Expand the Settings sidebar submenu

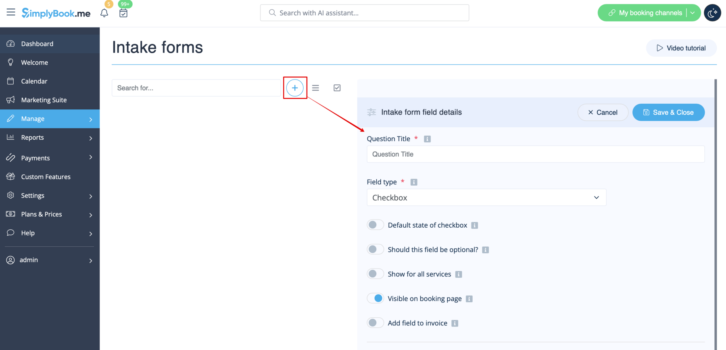coord(50,195)
